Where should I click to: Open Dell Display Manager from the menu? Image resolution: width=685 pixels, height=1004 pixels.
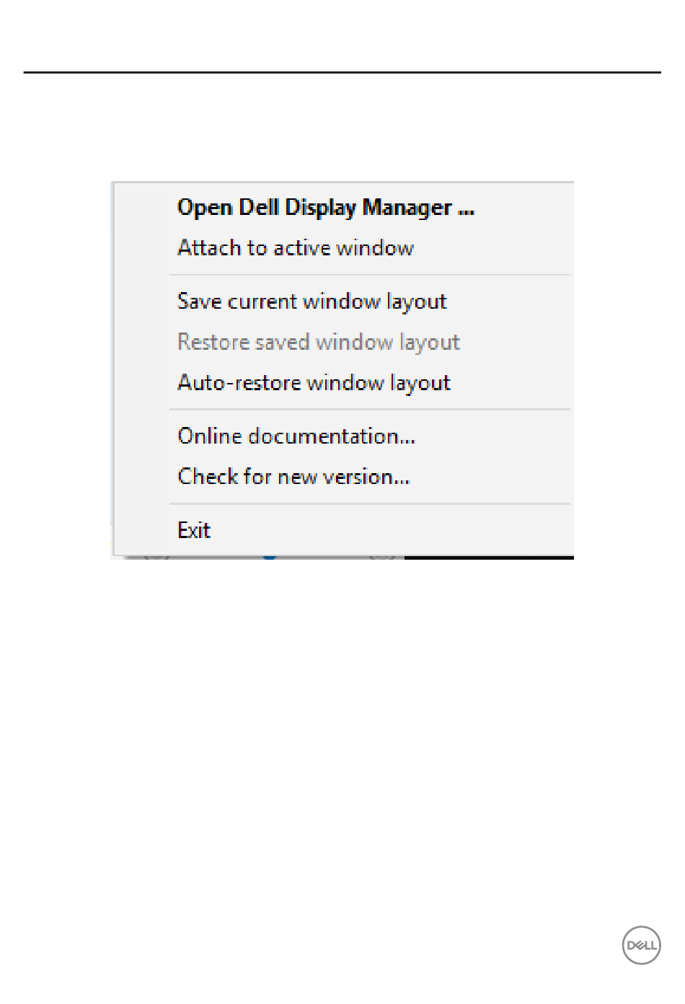325,208
